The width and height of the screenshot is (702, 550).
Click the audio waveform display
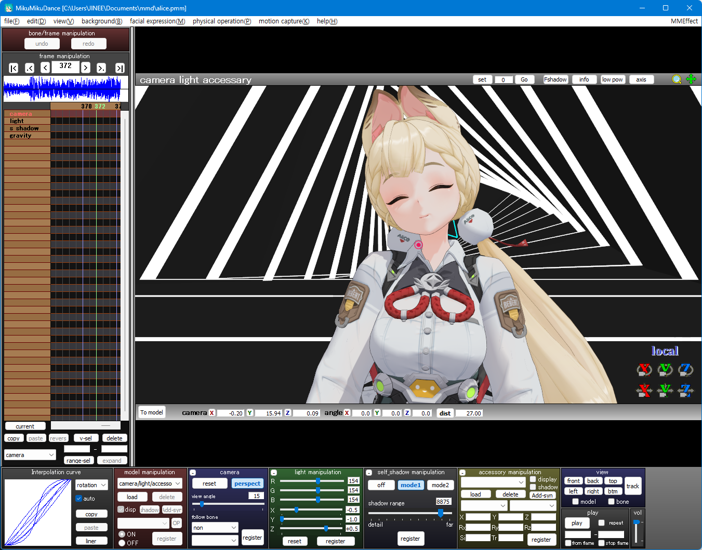click(65, 88)
